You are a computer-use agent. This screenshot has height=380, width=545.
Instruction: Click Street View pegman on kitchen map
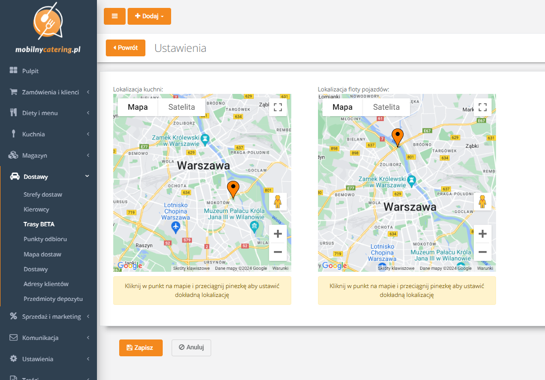point(278,202)
